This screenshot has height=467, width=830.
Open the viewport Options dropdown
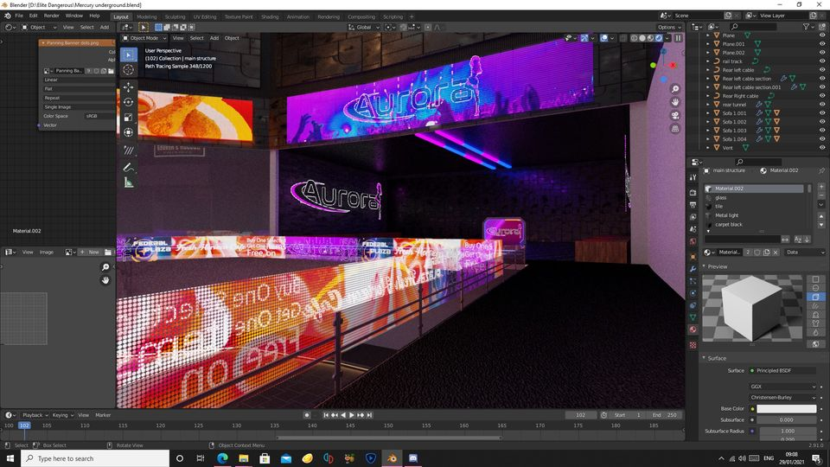[669, 27]
